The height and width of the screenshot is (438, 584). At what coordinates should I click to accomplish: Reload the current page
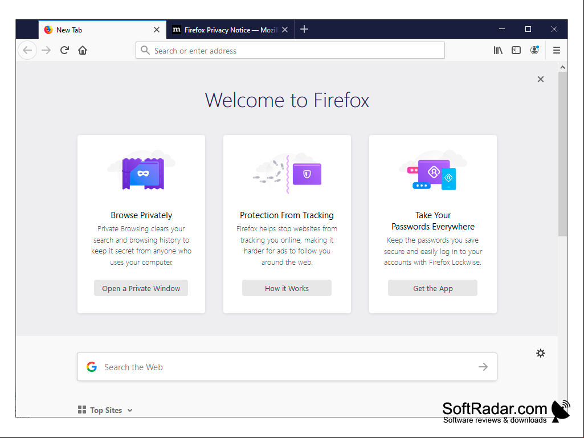(x=64, y=50)
